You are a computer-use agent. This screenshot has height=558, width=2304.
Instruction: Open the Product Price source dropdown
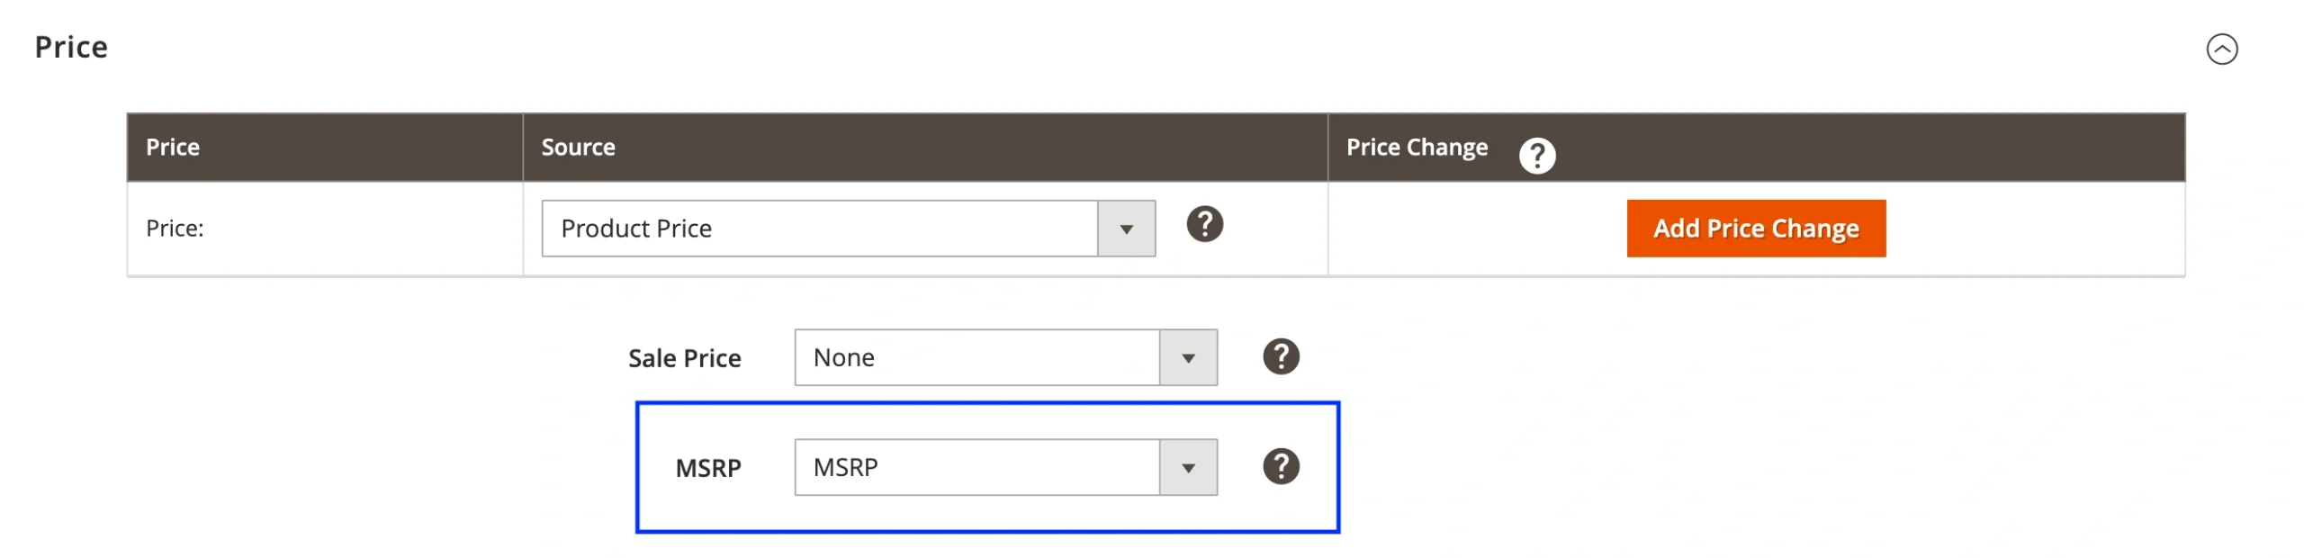[819, 229]
